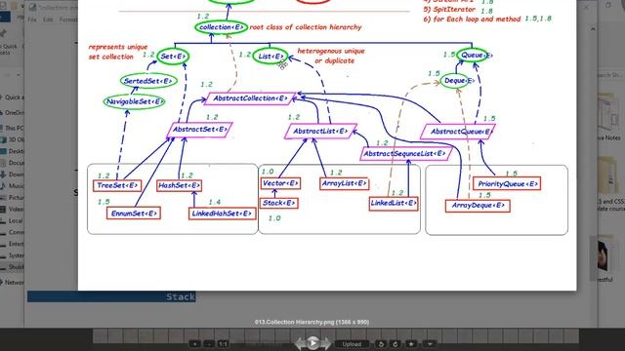The image size is (625, 351).
Task: Click scroll-up arrow of background window
Action: pos(593,29)
